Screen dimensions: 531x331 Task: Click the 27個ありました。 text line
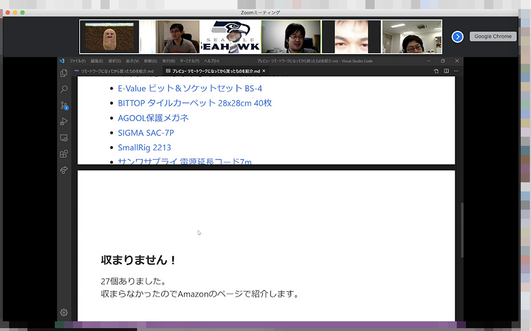[x=134, y=281]
